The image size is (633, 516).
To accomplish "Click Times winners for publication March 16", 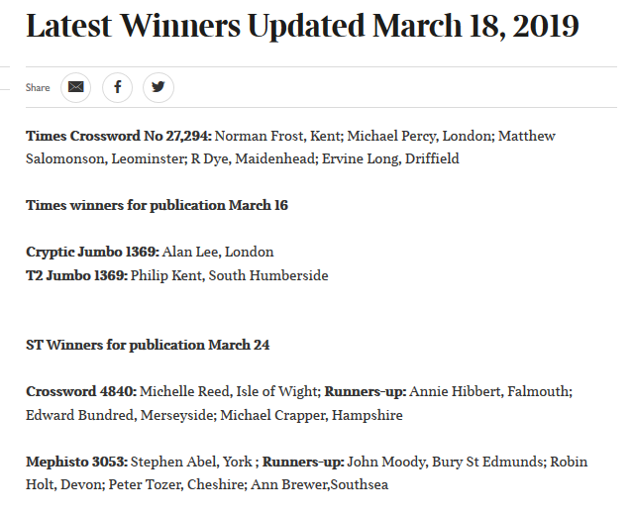I will coord(158,206).
